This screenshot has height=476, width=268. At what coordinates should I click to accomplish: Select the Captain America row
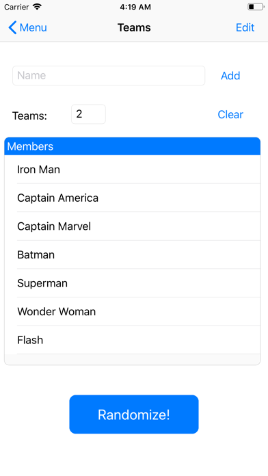(x=133, y=198)
